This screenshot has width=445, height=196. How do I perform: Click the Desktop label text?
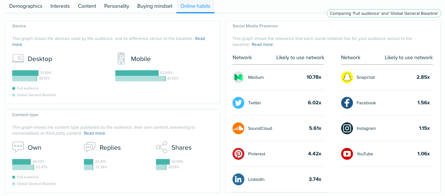[x=40, y=59]
